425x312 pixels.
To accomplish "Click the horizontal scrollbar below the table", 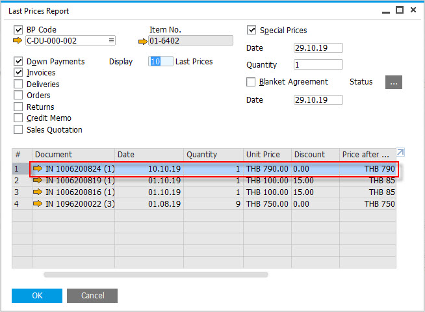I will click(156, 275).
